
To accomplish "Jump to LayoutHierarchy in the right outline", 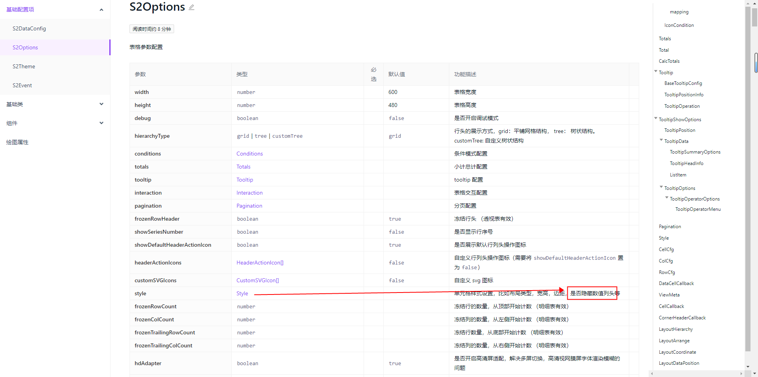I will click(x=675, y=329).
